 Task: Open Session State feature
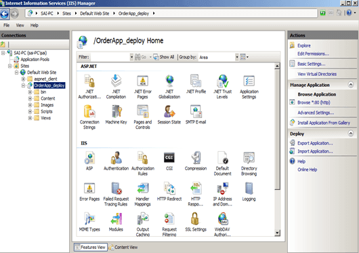point(169,115)
